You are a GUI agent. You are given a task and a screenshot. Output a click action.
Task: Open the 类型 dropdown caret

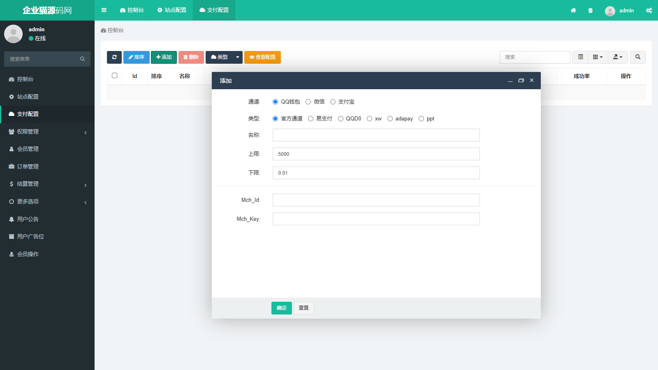pyautogui.click(x=237, y=57)
